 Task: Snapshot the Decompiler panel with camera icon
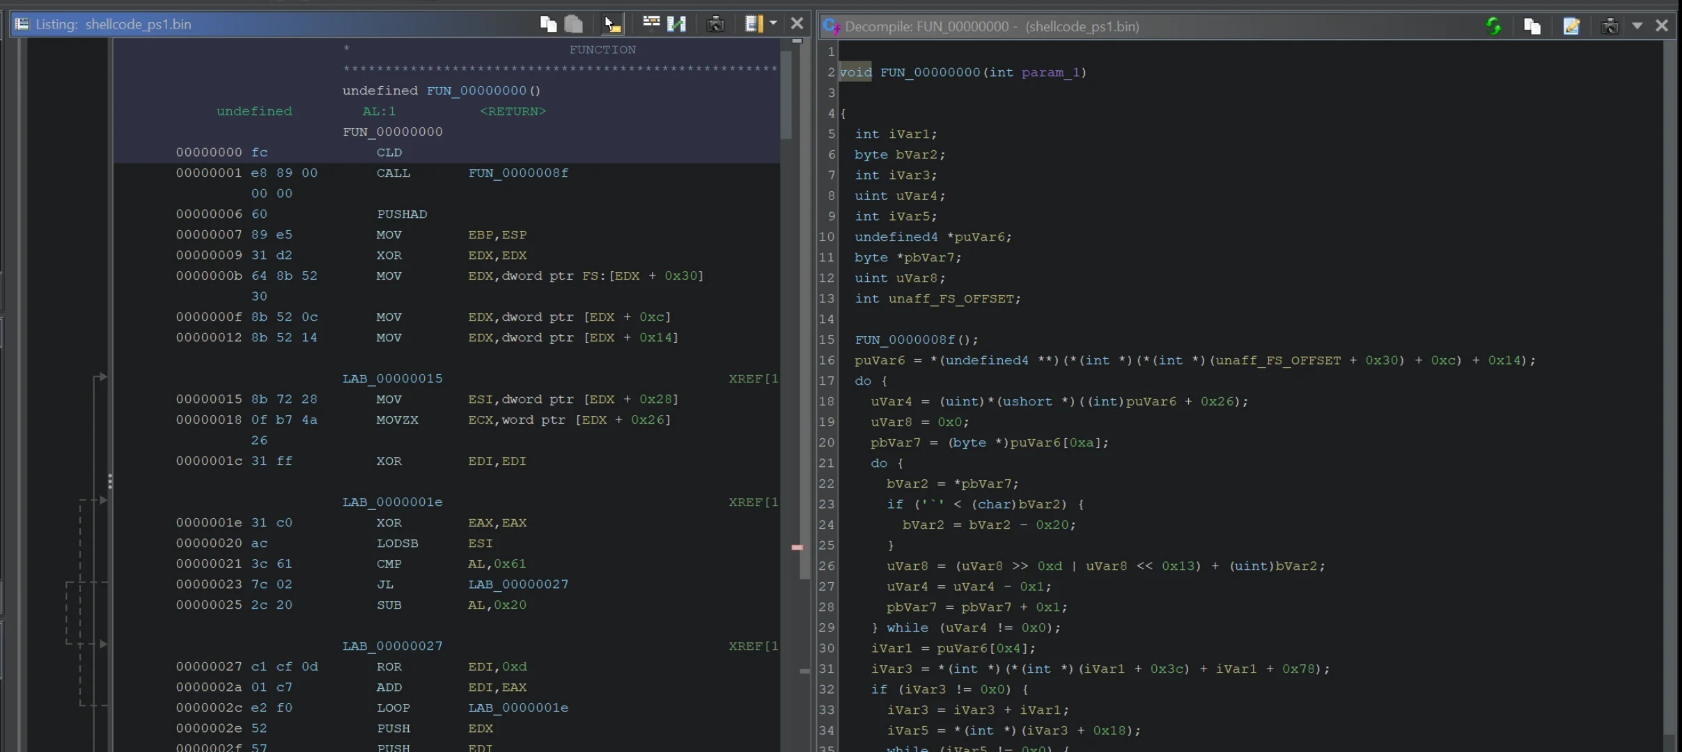(1610, 26)
